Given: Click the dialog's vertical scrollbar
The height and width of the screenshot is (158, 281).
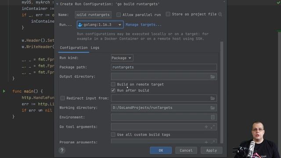Looking at the screenshot, I should coord(222,92).
